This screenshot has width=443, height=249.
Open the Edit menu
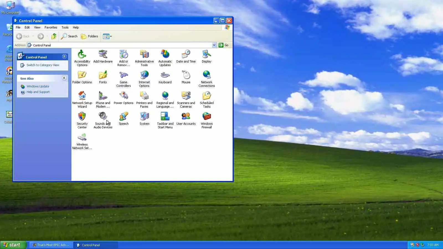point(27,27)
